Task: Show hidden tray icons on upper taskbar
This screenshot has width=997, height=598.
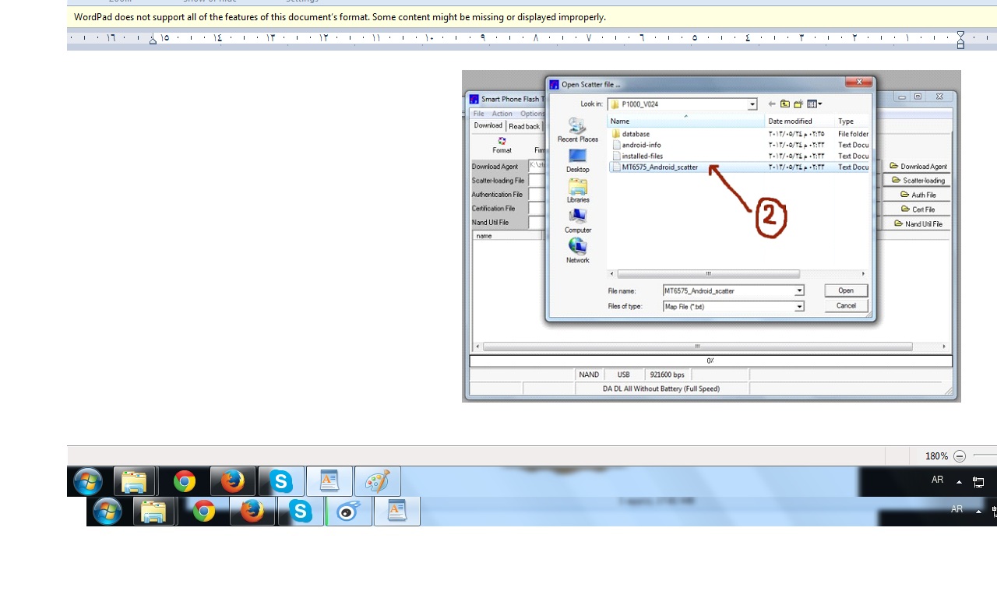Action: click(x=959, y=482)
